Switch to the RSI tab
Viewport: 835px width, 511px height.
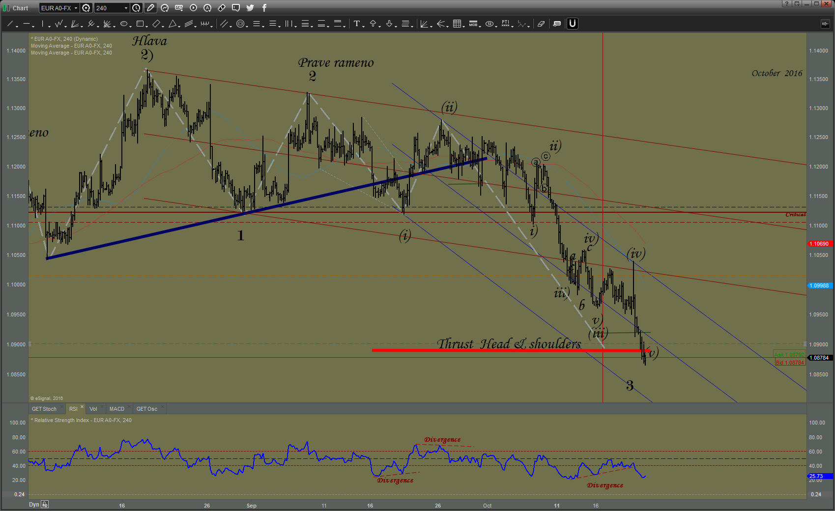[73, 409]
